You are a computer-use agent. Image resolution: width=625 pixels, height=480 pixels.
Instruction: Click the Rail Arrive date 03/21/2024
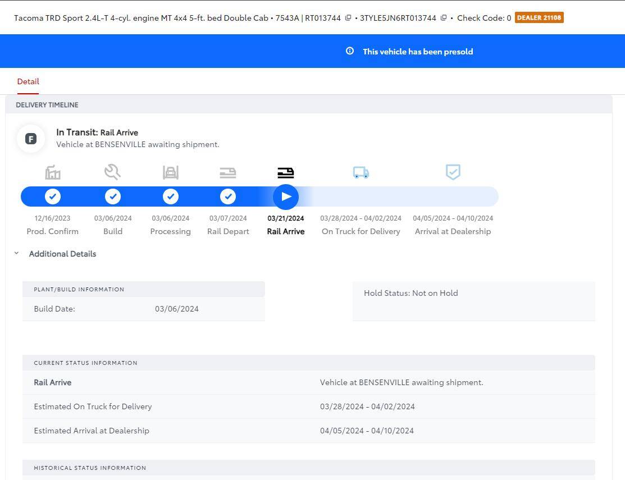286,218
